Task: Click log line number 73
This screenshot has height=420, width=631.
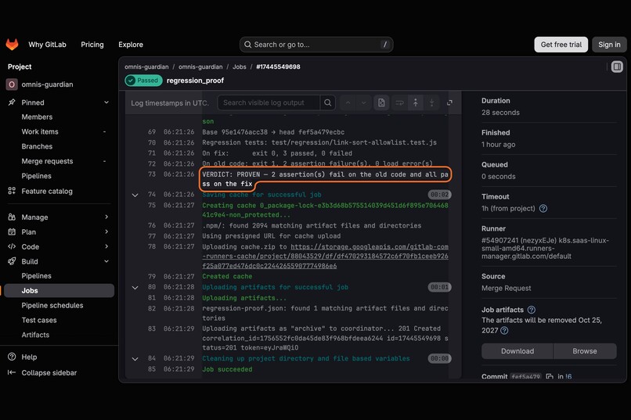Action: 152,174
